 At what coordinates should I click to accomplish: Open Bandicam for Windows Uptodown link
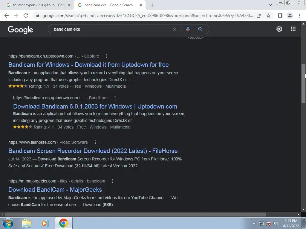point(88,65)
